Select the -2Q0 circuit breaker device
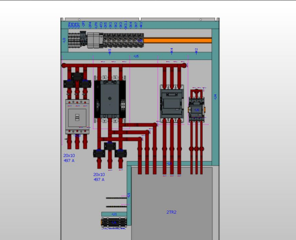 tap(78, 116)
